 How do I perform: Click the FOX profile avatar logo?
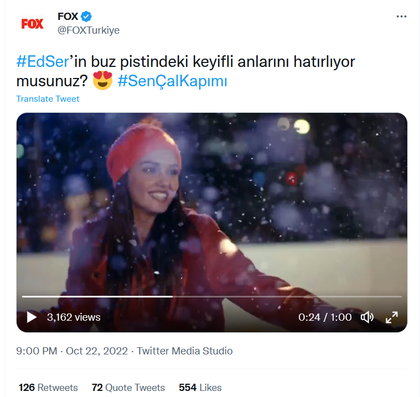(x=32, y=24)
